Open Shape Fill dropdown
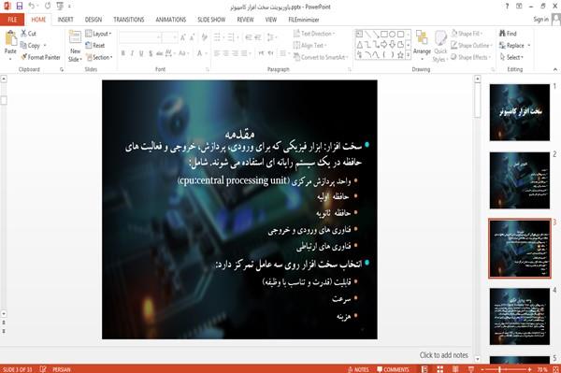The image size is (561, 373). click(x=467, y=34)
